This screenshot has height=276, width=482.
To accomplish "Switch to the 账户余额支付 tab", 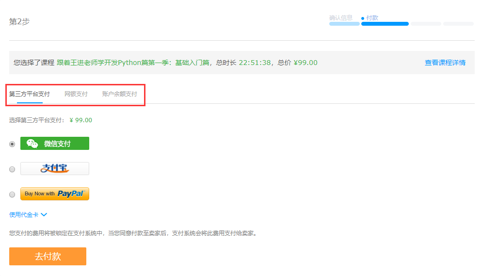I will pos(119,94).
